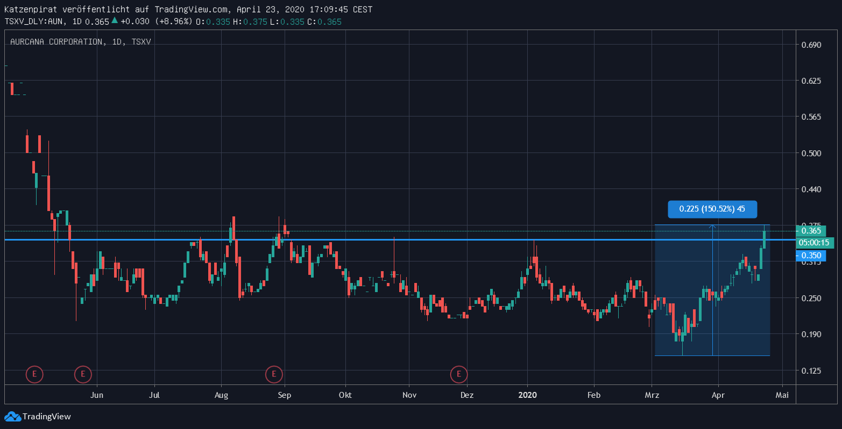The width and height of the screenshot is (842, 429).
Task: Click the green 0.365 current price label
Action: tap(811, 231)
